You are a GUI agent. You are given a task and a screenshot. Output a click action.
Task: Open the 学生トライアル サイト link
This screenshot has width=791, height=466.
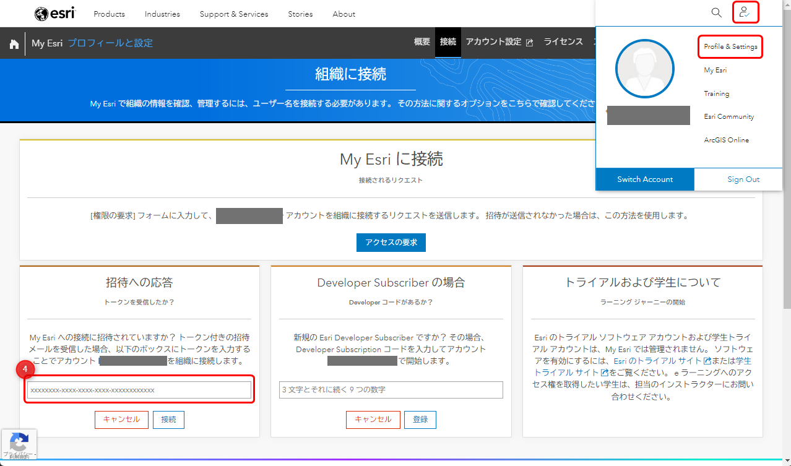click(642, 366)
